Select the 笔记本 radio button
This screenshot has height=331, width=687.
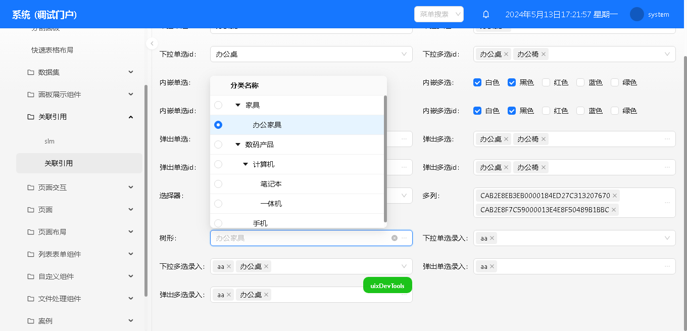[218, 184]
